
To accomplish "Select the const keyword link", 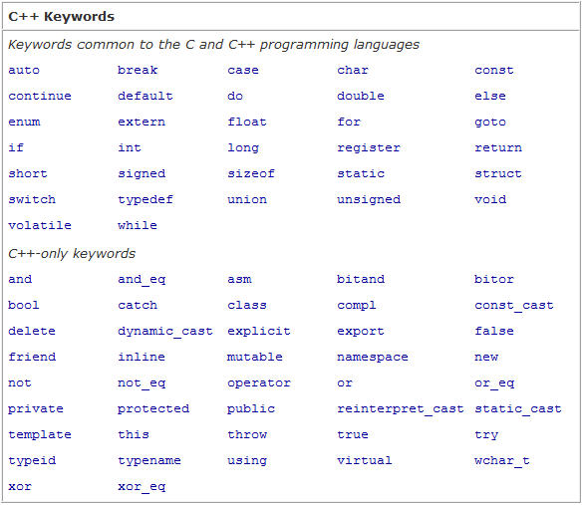I will tap(494, 70).
